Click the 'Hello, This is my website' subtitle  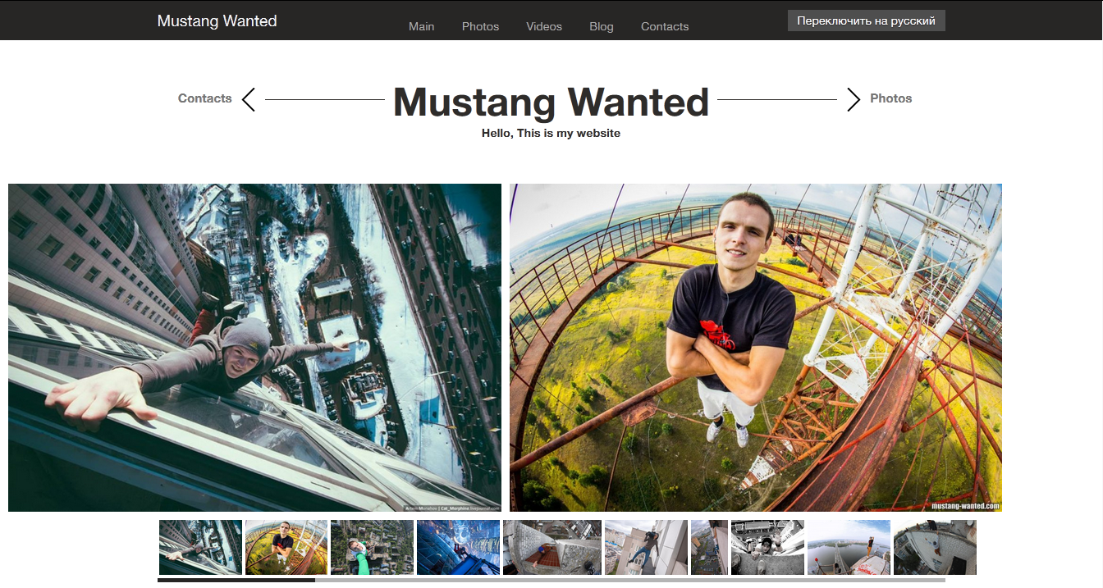[551, 133]
